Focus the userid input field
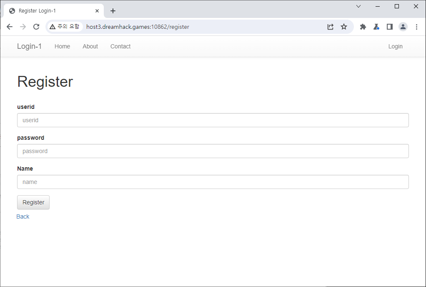Viewport: 426px width, 287px height. 213,120
